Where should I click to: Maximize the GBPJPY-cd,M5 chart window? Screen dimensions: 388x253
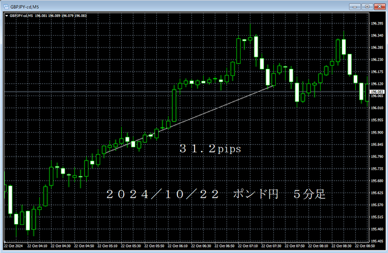tap(367, 7)
